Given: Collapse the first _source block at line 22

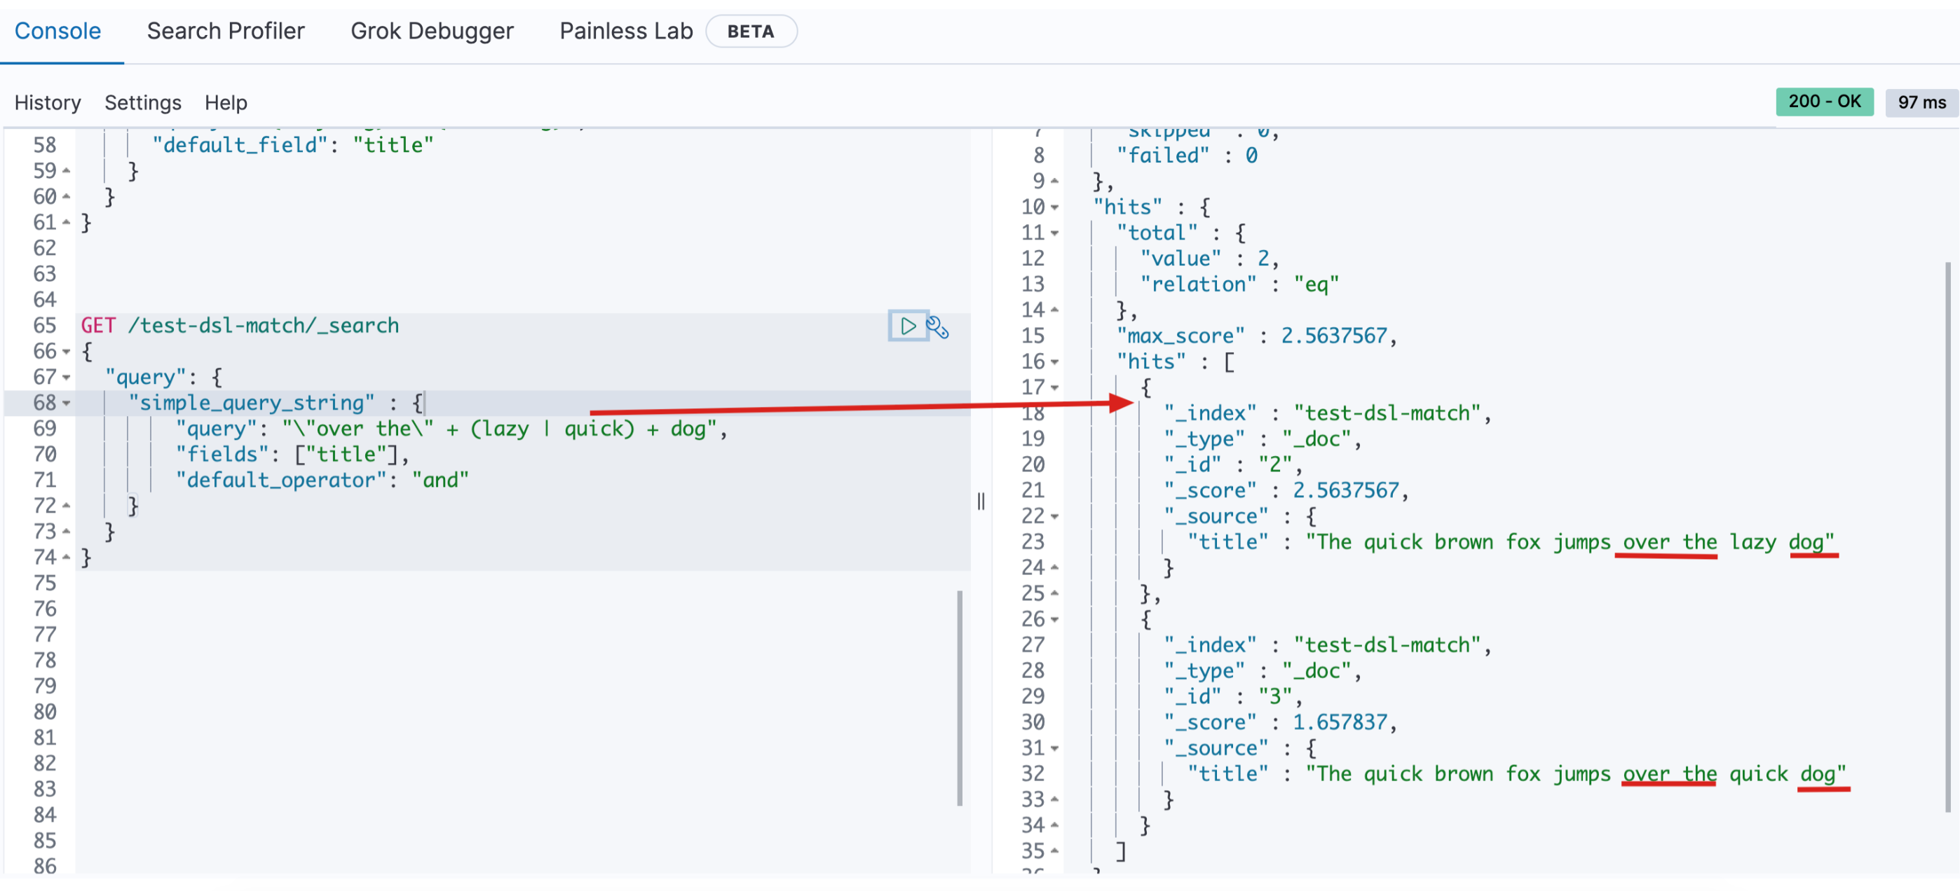Looking at the screenshot, I should point(1054,517).
